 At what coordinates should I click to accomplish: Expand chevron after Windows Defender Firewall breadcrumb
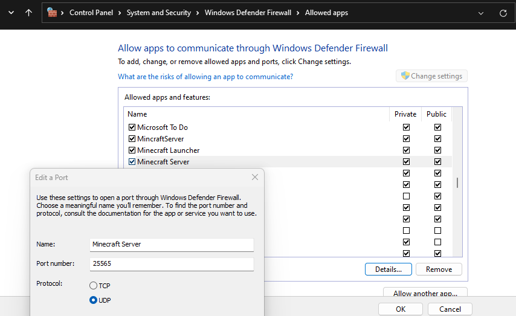(298, 13)
